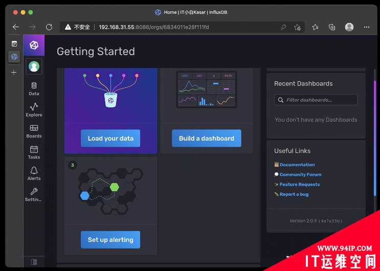The width and height of the screenshot is (380, 271).
Task: Click the dashboard preview illustration
Action: (x=207, y=89)
